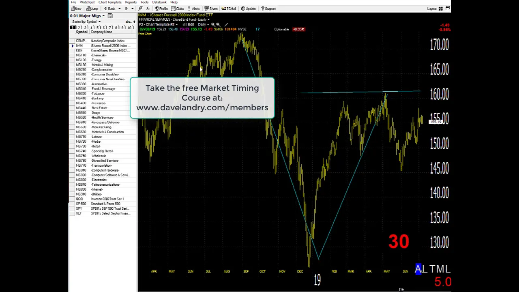Screen dimensions: 519x292
Task: Open the Alerts toolbar button
Action: (193, 9)
